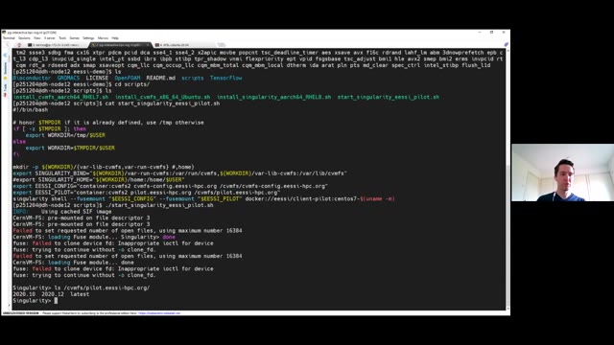
Task: Open a new tab with the tab-bar button
Action: pyautogui.click(x=222, y=45)
